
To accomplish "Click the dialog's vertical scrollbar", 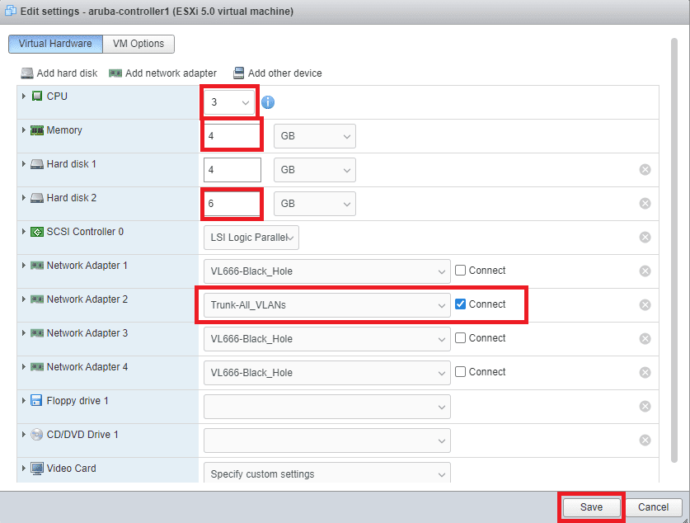I will (674, 251).
